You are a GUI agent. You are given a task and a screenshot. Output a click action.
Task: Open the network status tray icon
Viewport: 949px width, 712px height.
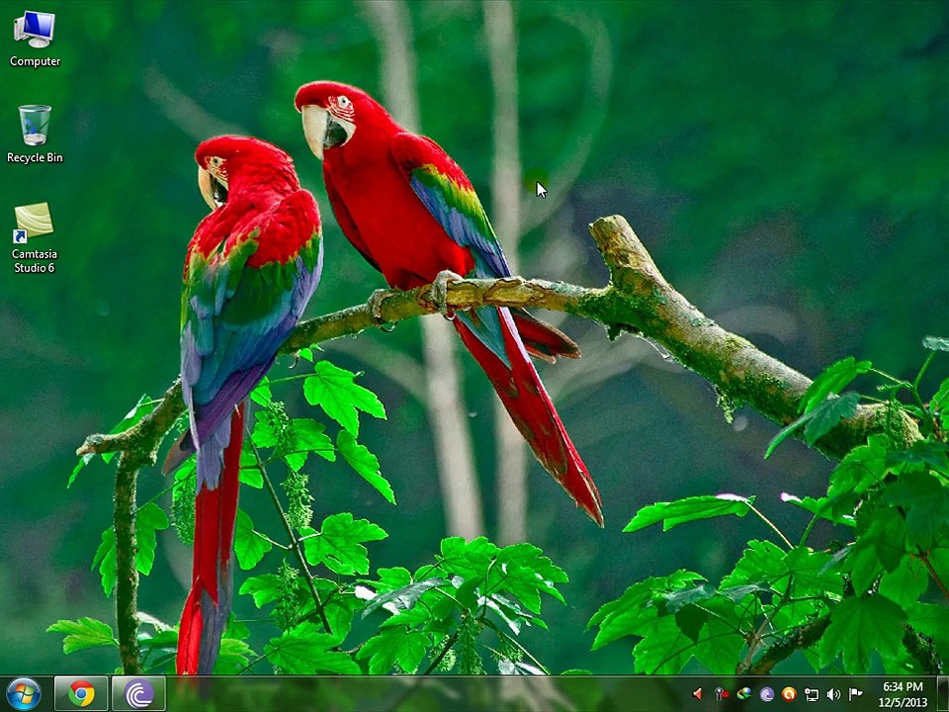tap(812, 694)
